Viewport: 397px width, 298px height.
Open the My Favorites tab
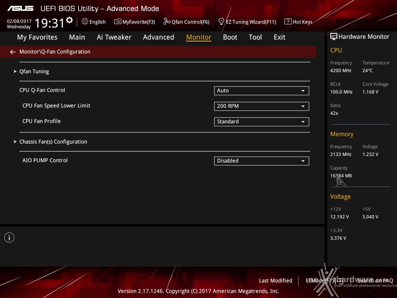click(x=37, y=37)
